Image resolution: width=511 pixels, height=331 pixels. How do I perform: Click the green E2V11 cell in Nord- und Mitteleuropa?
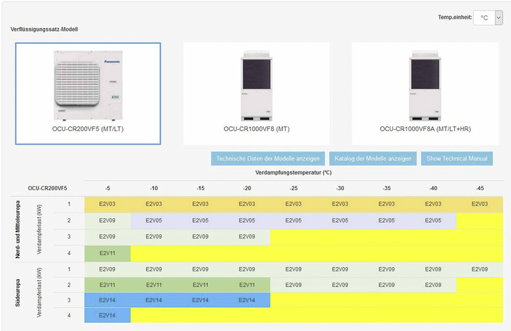click(x=107, y=252)
